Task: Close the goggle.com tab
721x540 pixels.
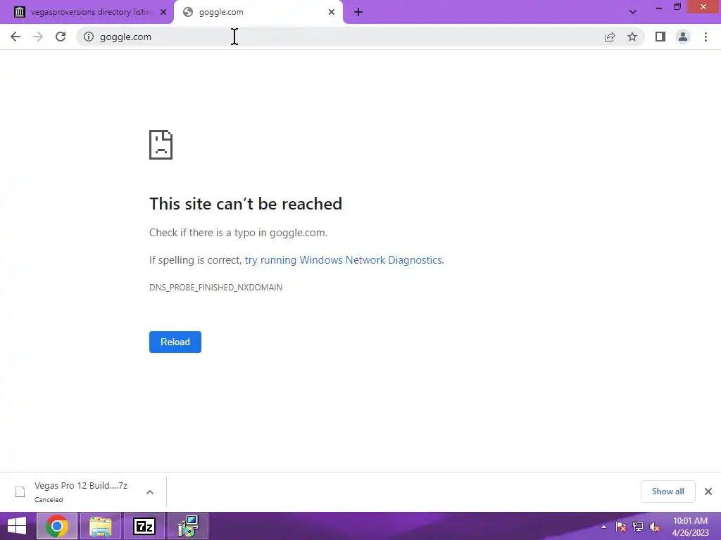Action: 332,12
